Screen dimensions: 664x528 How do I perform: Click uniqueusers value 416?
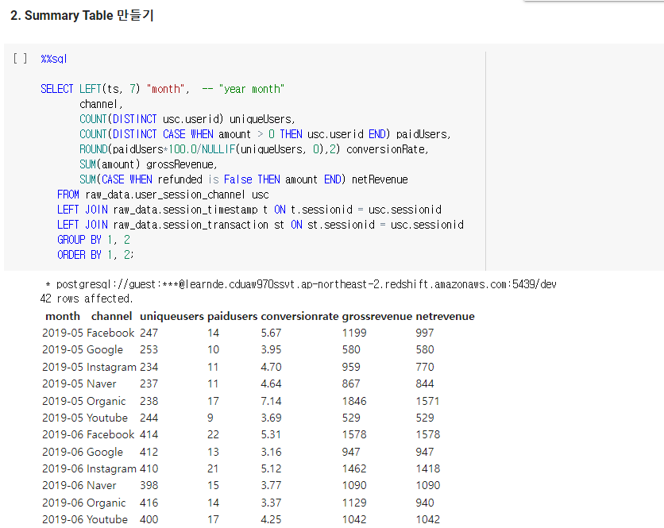click(149, 503)
